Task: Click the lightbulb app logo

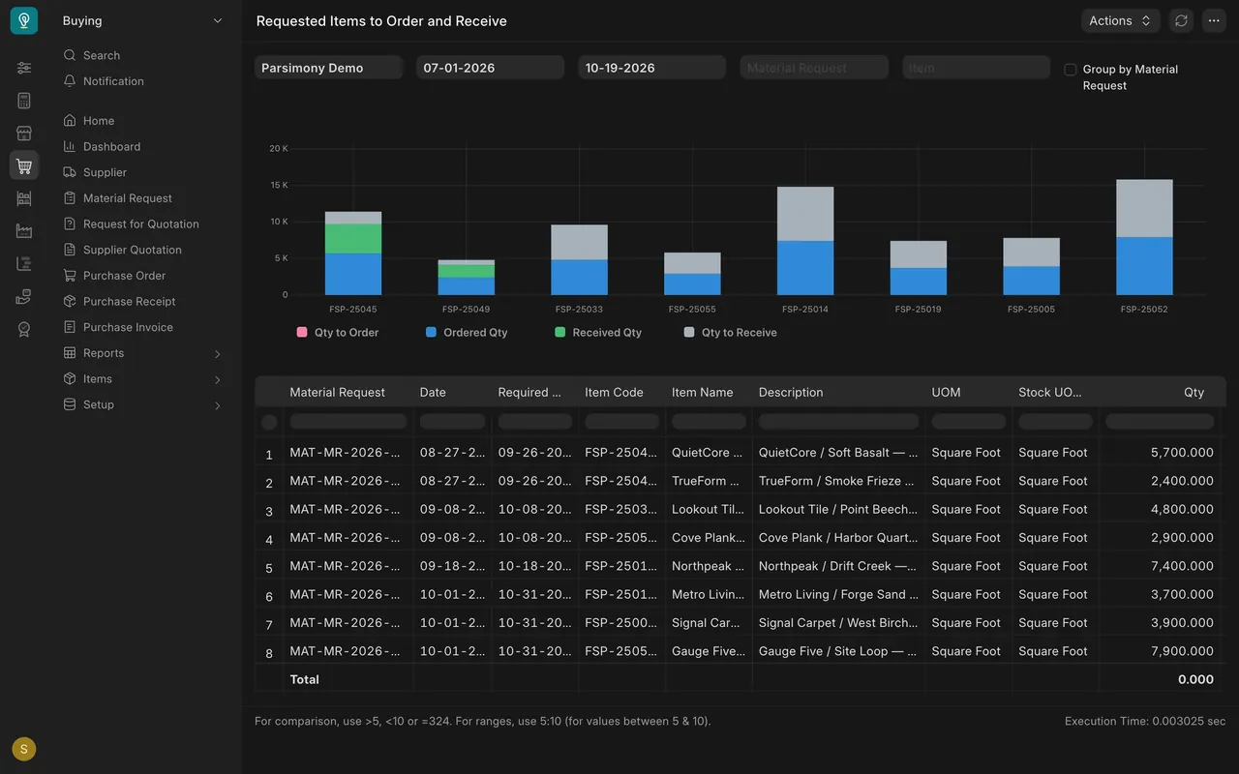Action: pos(24,20)
